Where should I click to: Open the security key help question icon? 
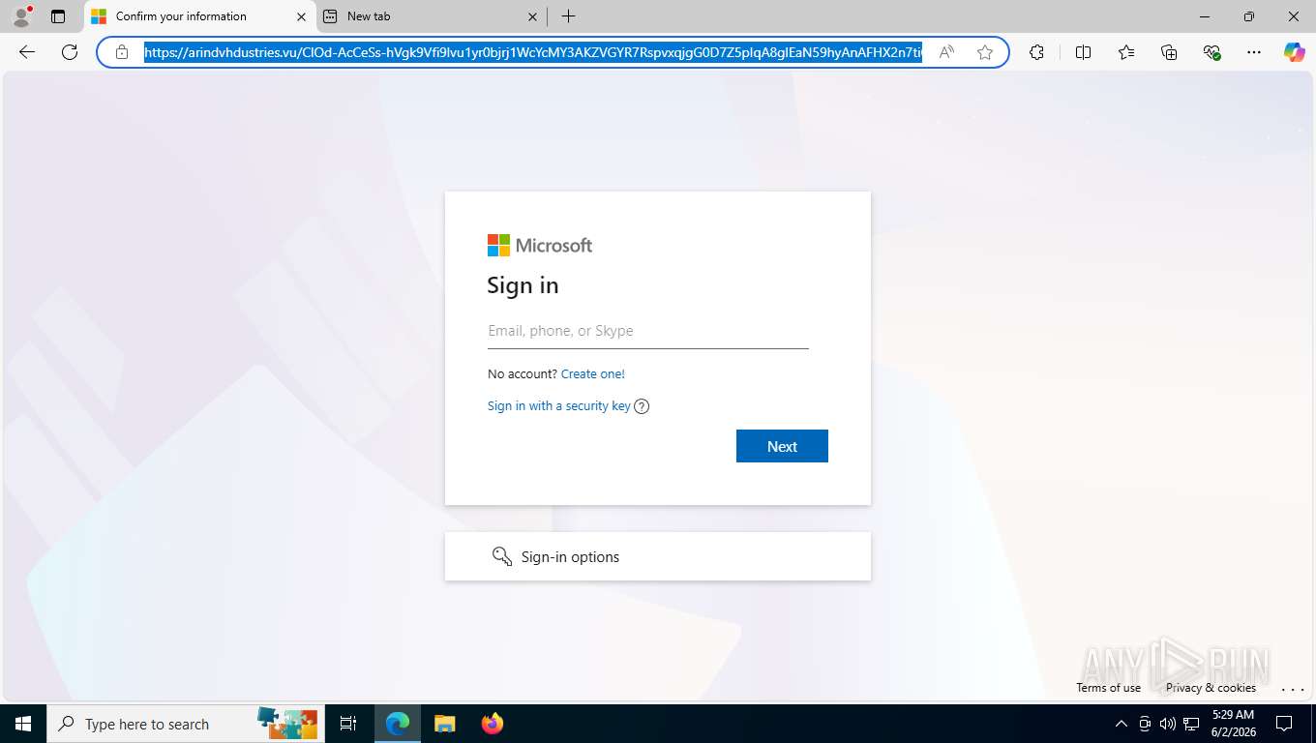pos(642,406)
